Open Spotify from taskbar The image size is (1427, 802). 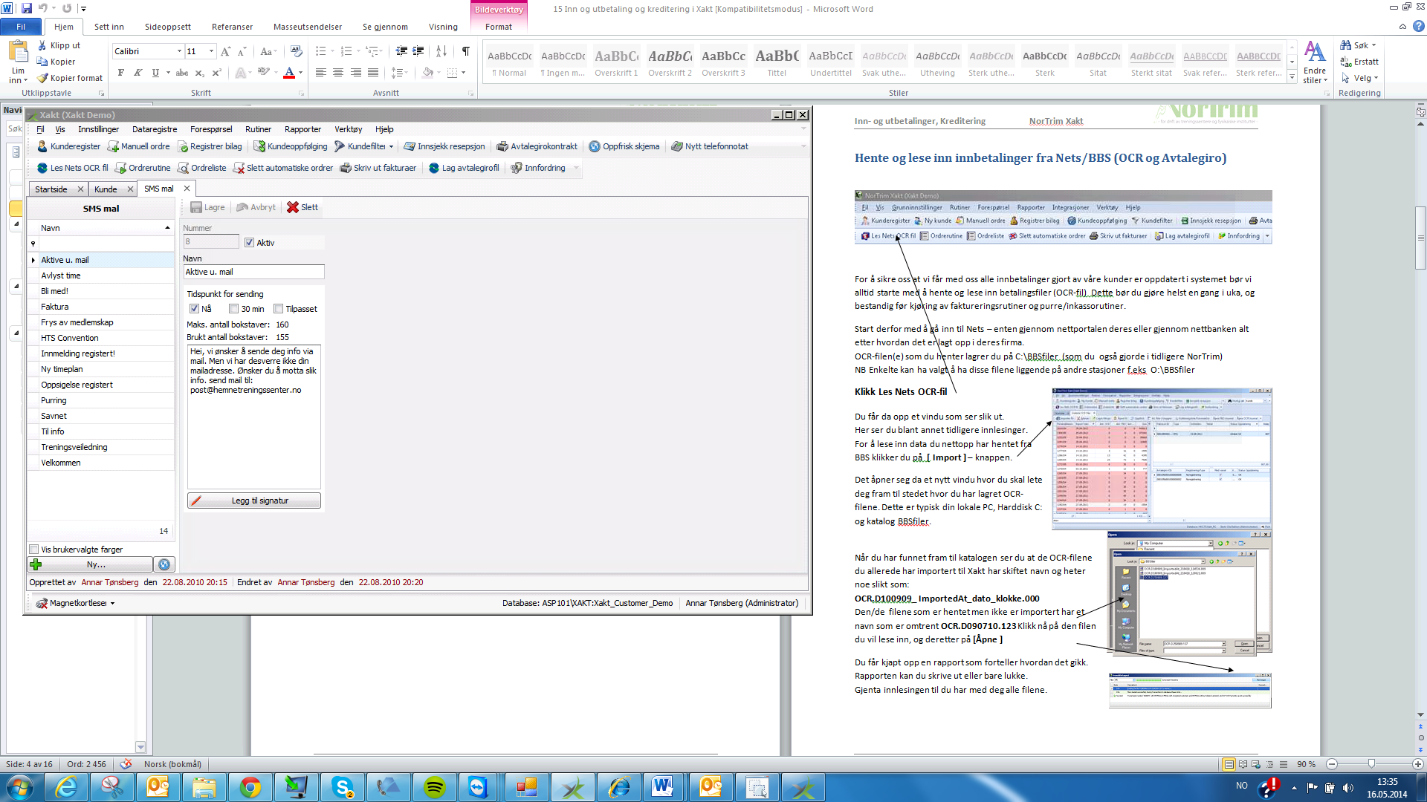click(x=434, y=787)
